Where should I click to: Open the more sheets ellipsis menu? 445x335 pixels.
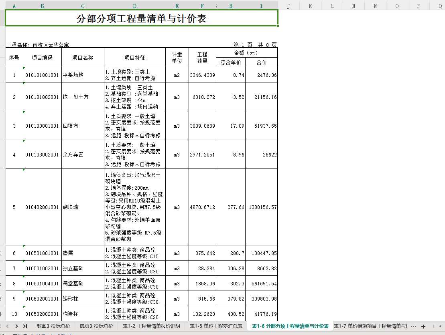tap(413, 327)
